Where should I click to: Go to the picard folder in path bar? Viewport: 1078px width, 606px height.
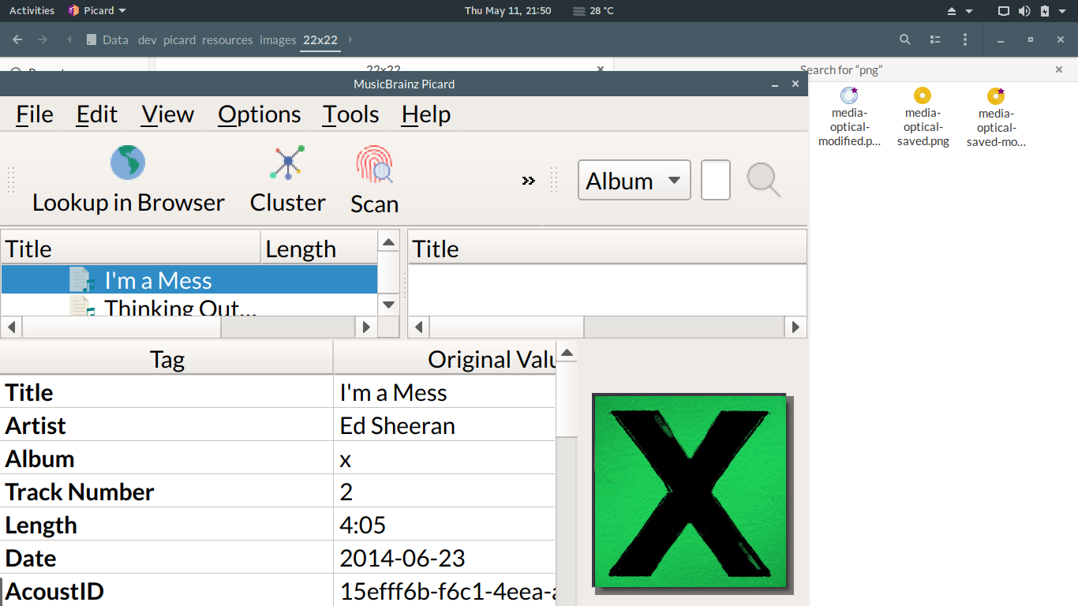point(179,39)
